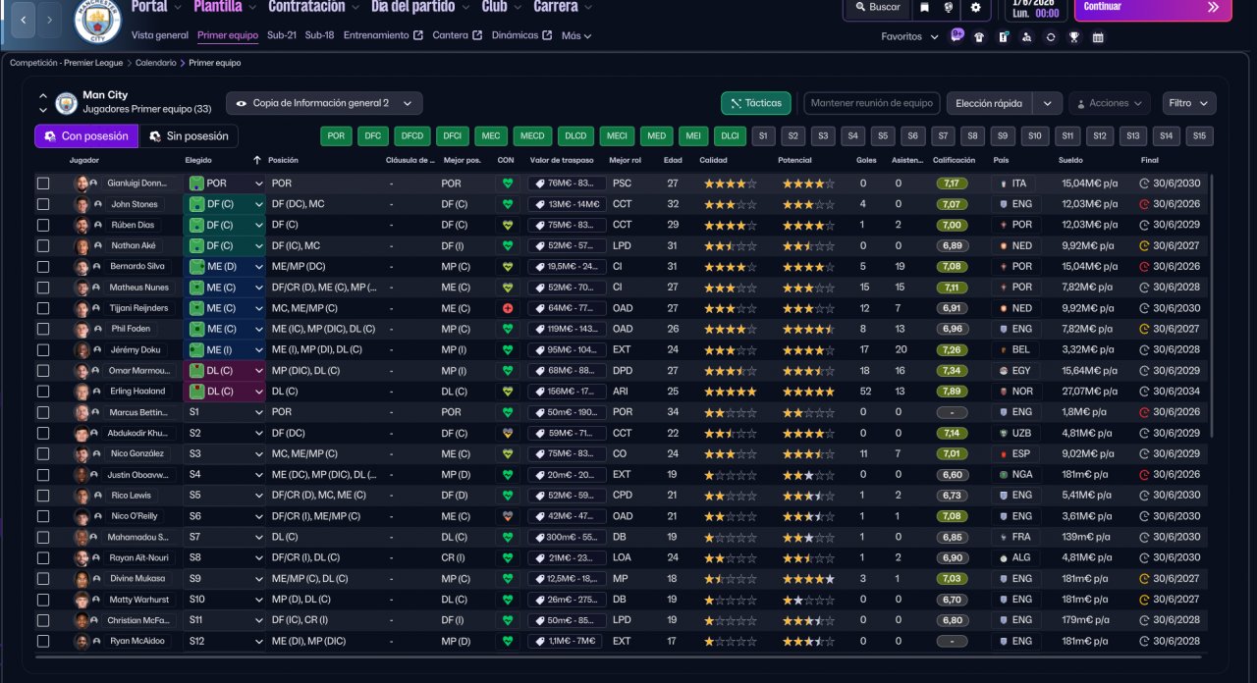Tick Gianluigi Donnarumma's row checkbox

pyautogui.click(x=43, y=184)
